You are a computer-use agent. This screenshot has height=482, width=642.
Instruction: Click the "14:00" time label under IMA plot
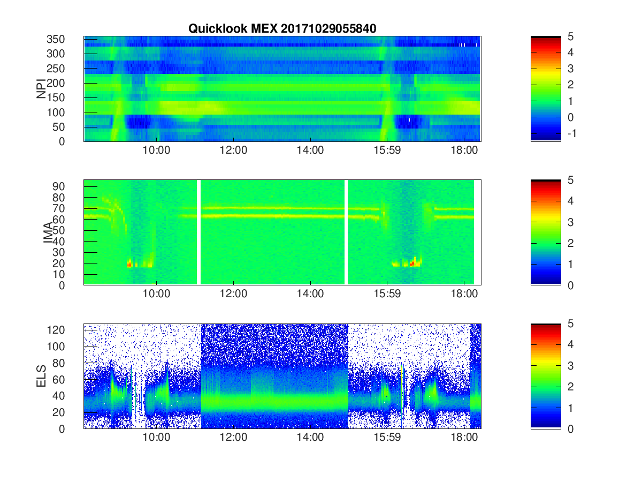310,295
